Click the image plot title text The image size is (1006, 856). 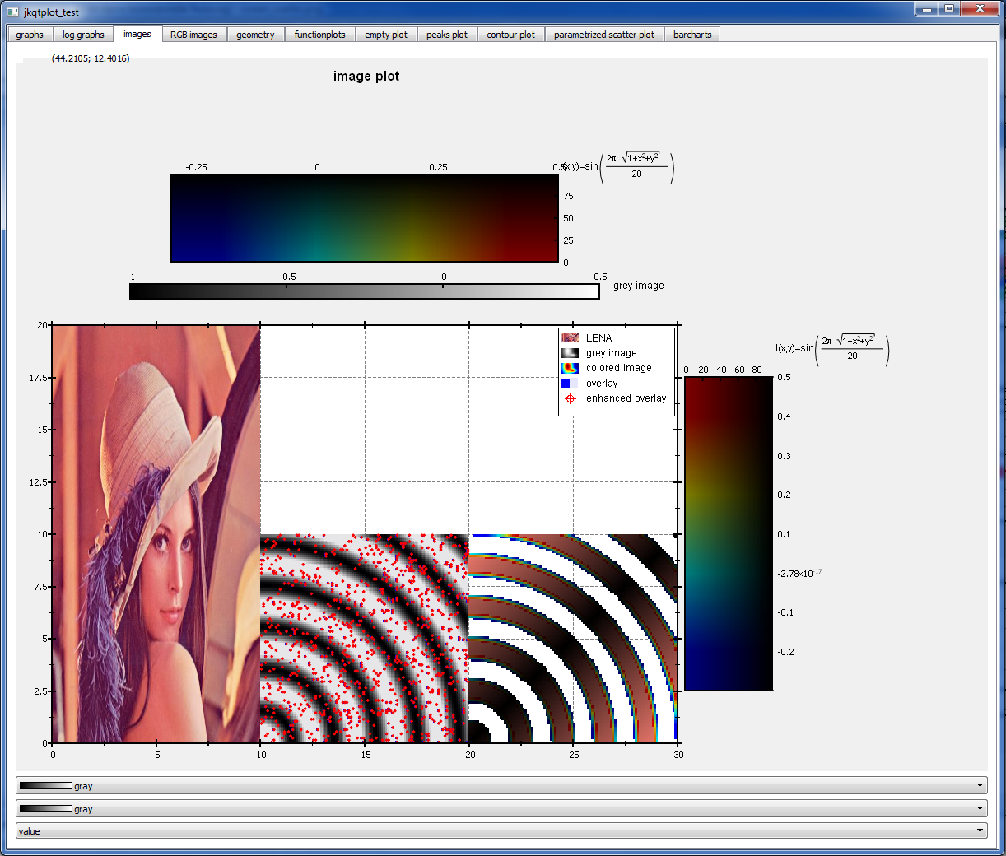[x=366, y=76]
